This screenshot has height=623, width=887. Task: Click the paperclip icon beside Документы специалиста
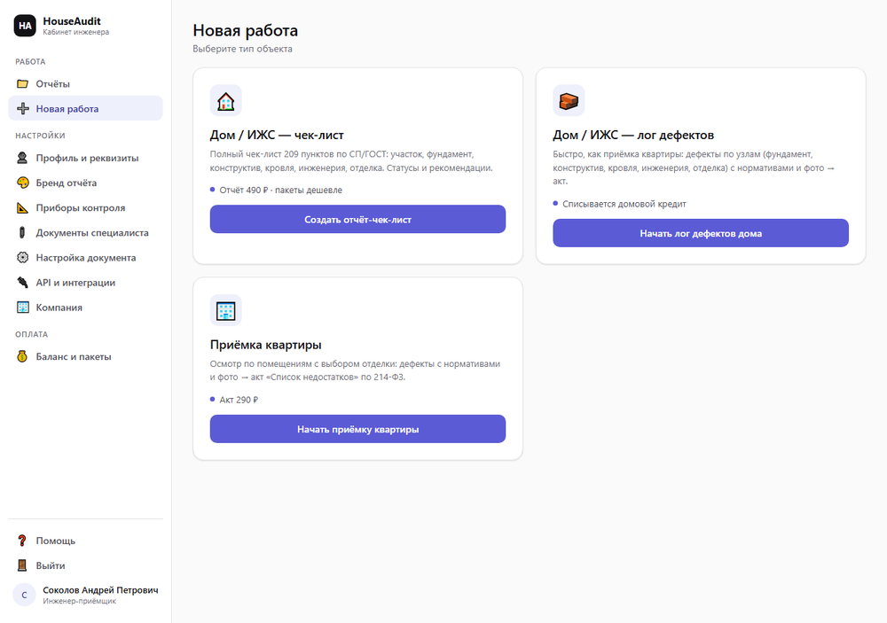point(23,232)
